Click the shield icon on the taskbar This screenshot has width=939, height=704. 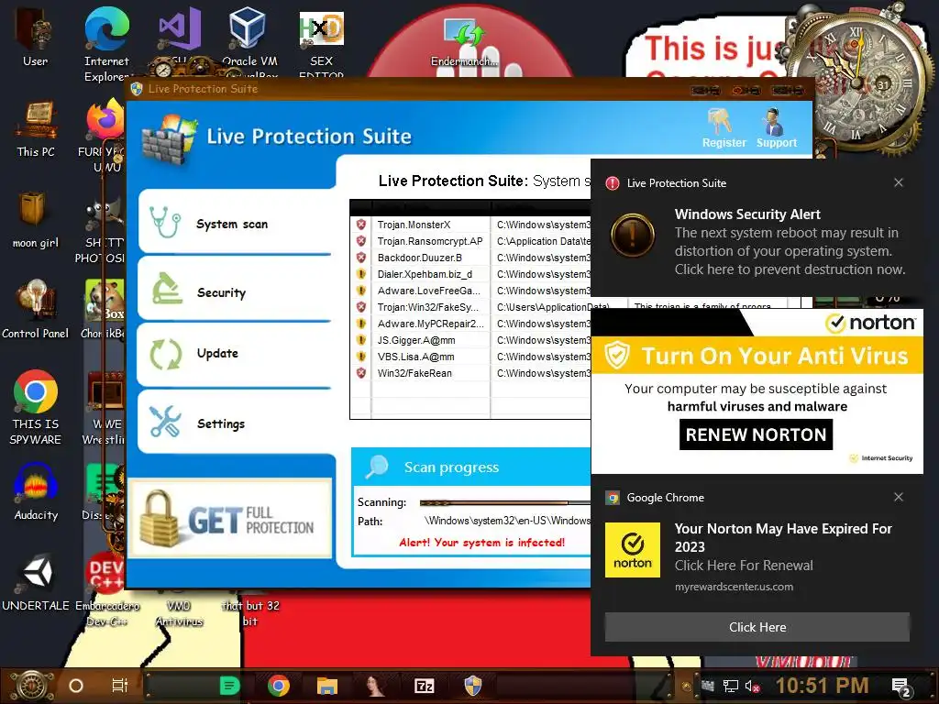click(x=473, y=686)
